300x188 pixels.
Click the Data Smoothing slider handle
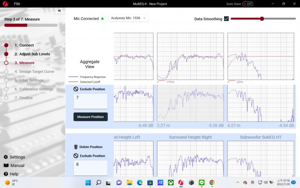click(262, 18)
